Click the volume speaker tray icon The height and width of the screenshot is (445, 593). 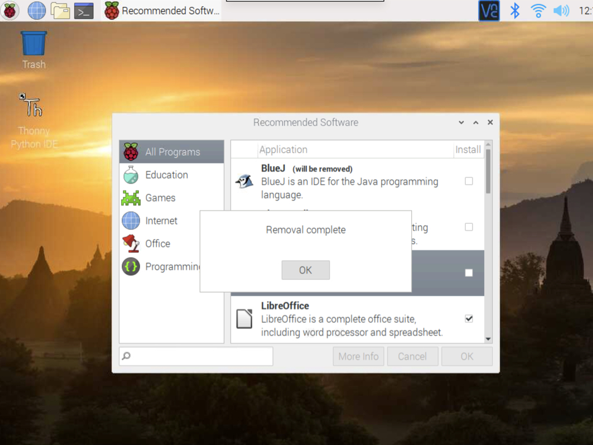point(561,10)
